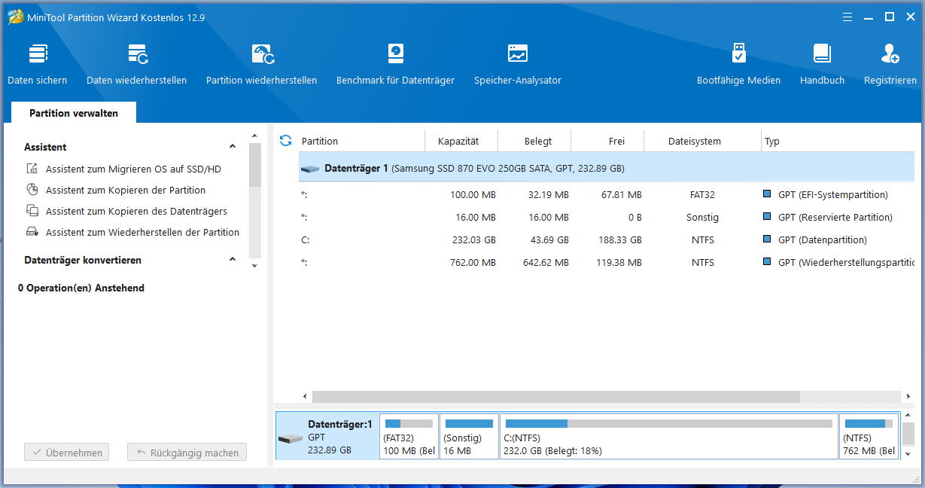This screenshot has height=488, width=925.
Task: Switch to Partition verwalten tab
Action: [74, 113]
